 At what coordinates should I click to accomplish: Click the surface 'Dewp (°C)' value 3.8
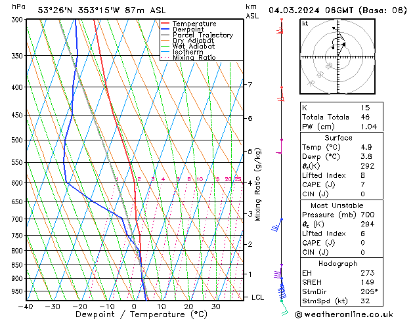[x=366, y=157]
